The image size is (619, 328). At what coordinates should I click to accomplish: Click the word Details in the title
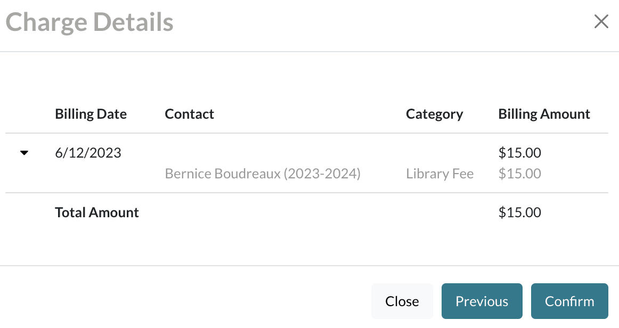point(133,22)
